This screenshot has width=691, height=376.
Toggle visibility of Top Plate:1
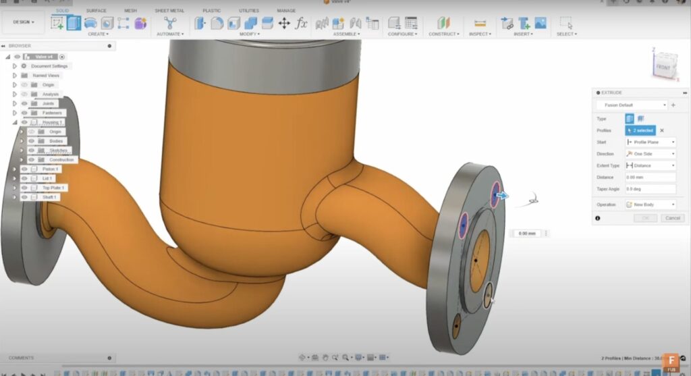(24, 188)
